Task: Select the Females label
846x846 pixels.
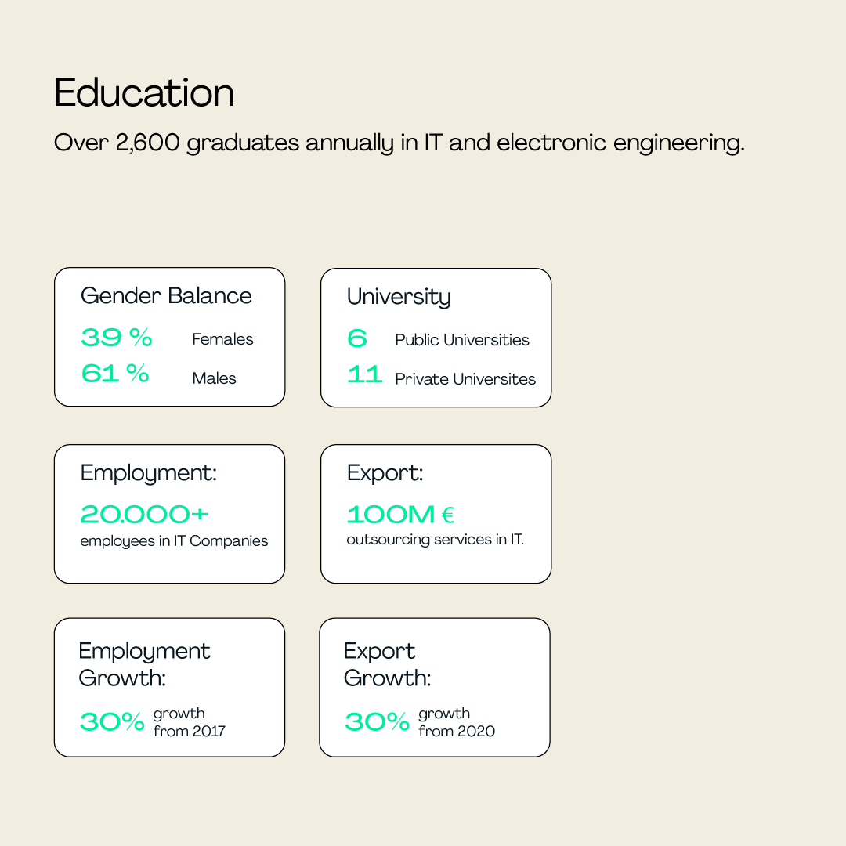Action: [222, 339]
